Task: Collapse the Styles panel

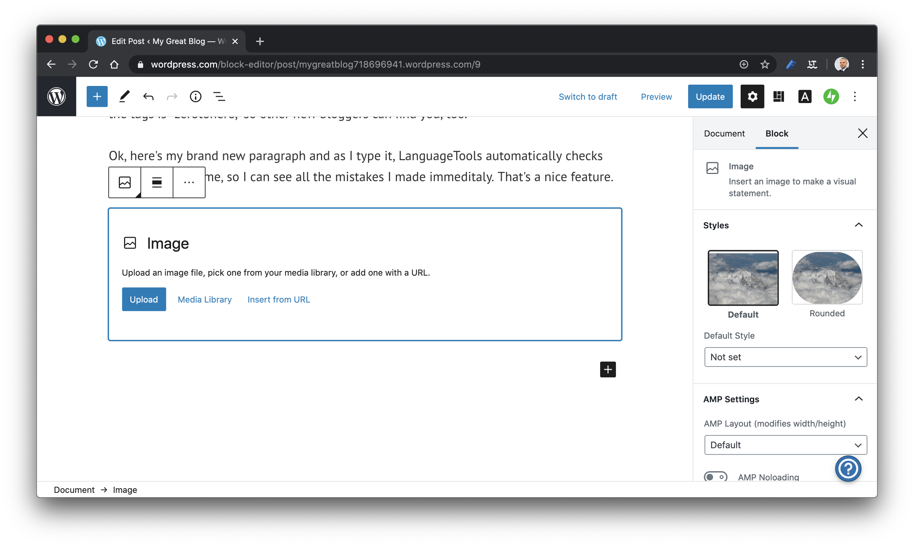Action: tap(859, 225)
